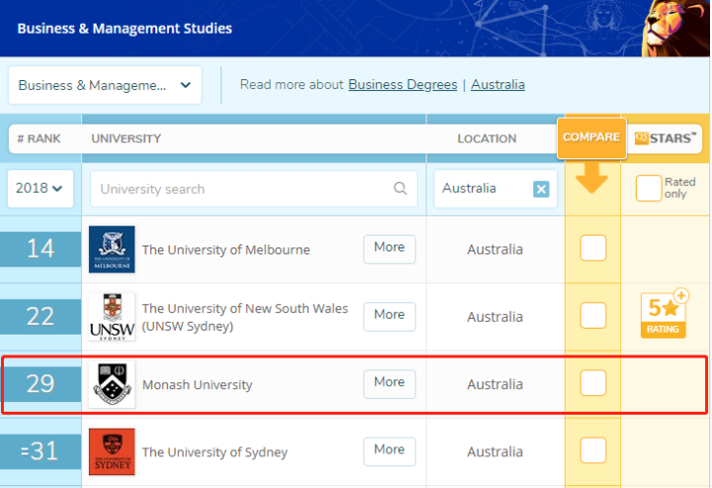Screen dimensions: 712x488
Task: Open The University of Melbourne name
Action: pyautogui.click(x=226, y=249)
